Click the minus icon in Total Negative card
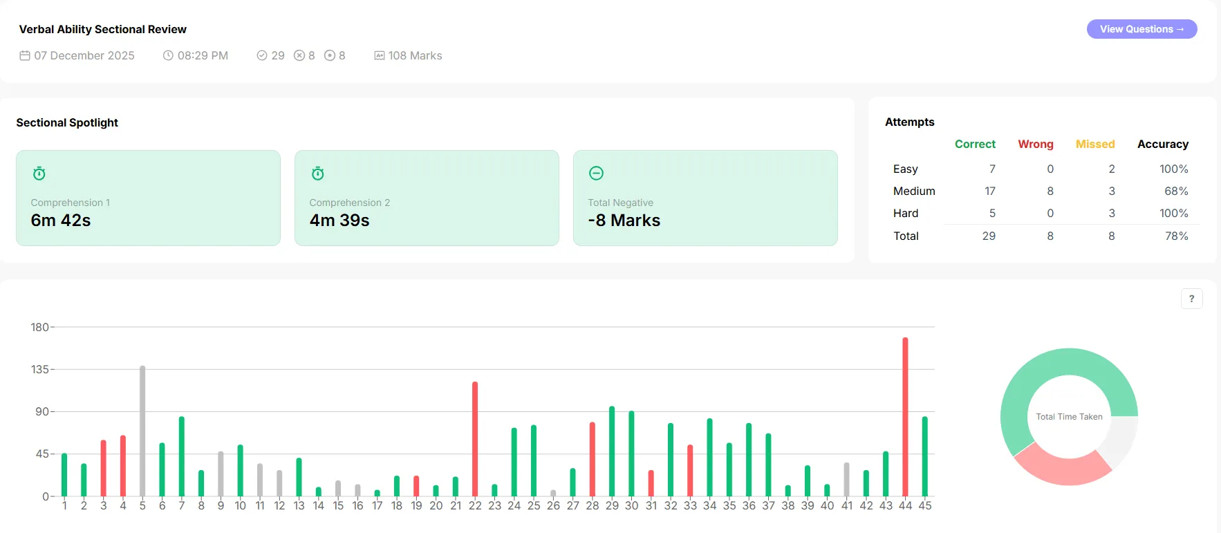Image resolution: width=1221 pixels, height=533 pixels. point(596,173)
